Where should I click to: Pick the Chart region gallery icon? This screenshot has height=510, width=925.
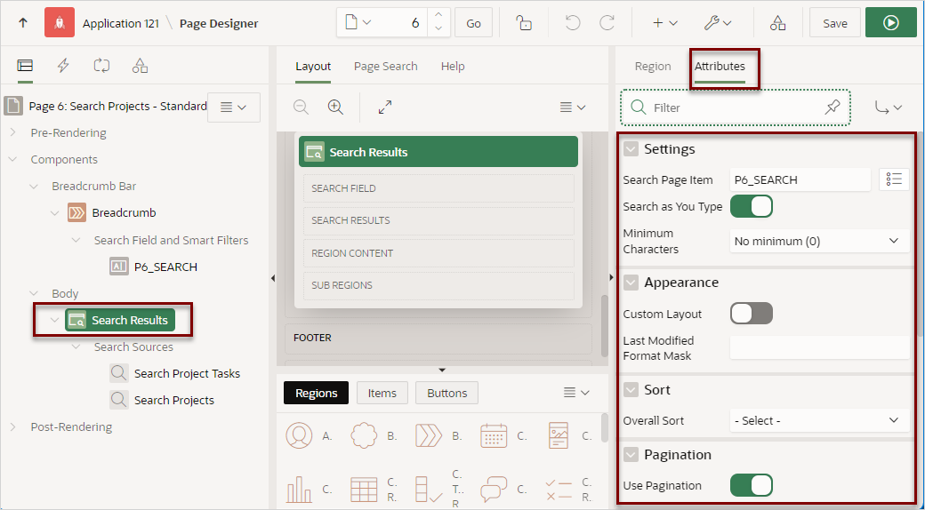point(300,489)
